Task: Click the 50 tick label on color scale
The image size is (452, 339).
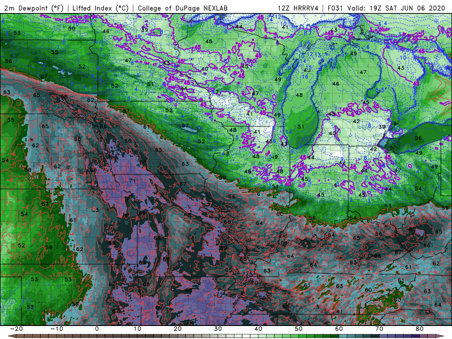Action: [299, 329]
